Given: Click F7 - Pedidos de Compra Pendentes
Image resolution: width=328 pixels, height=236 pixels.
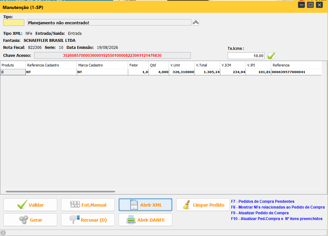Looking at the screenshot, I should tap(262, 202).
